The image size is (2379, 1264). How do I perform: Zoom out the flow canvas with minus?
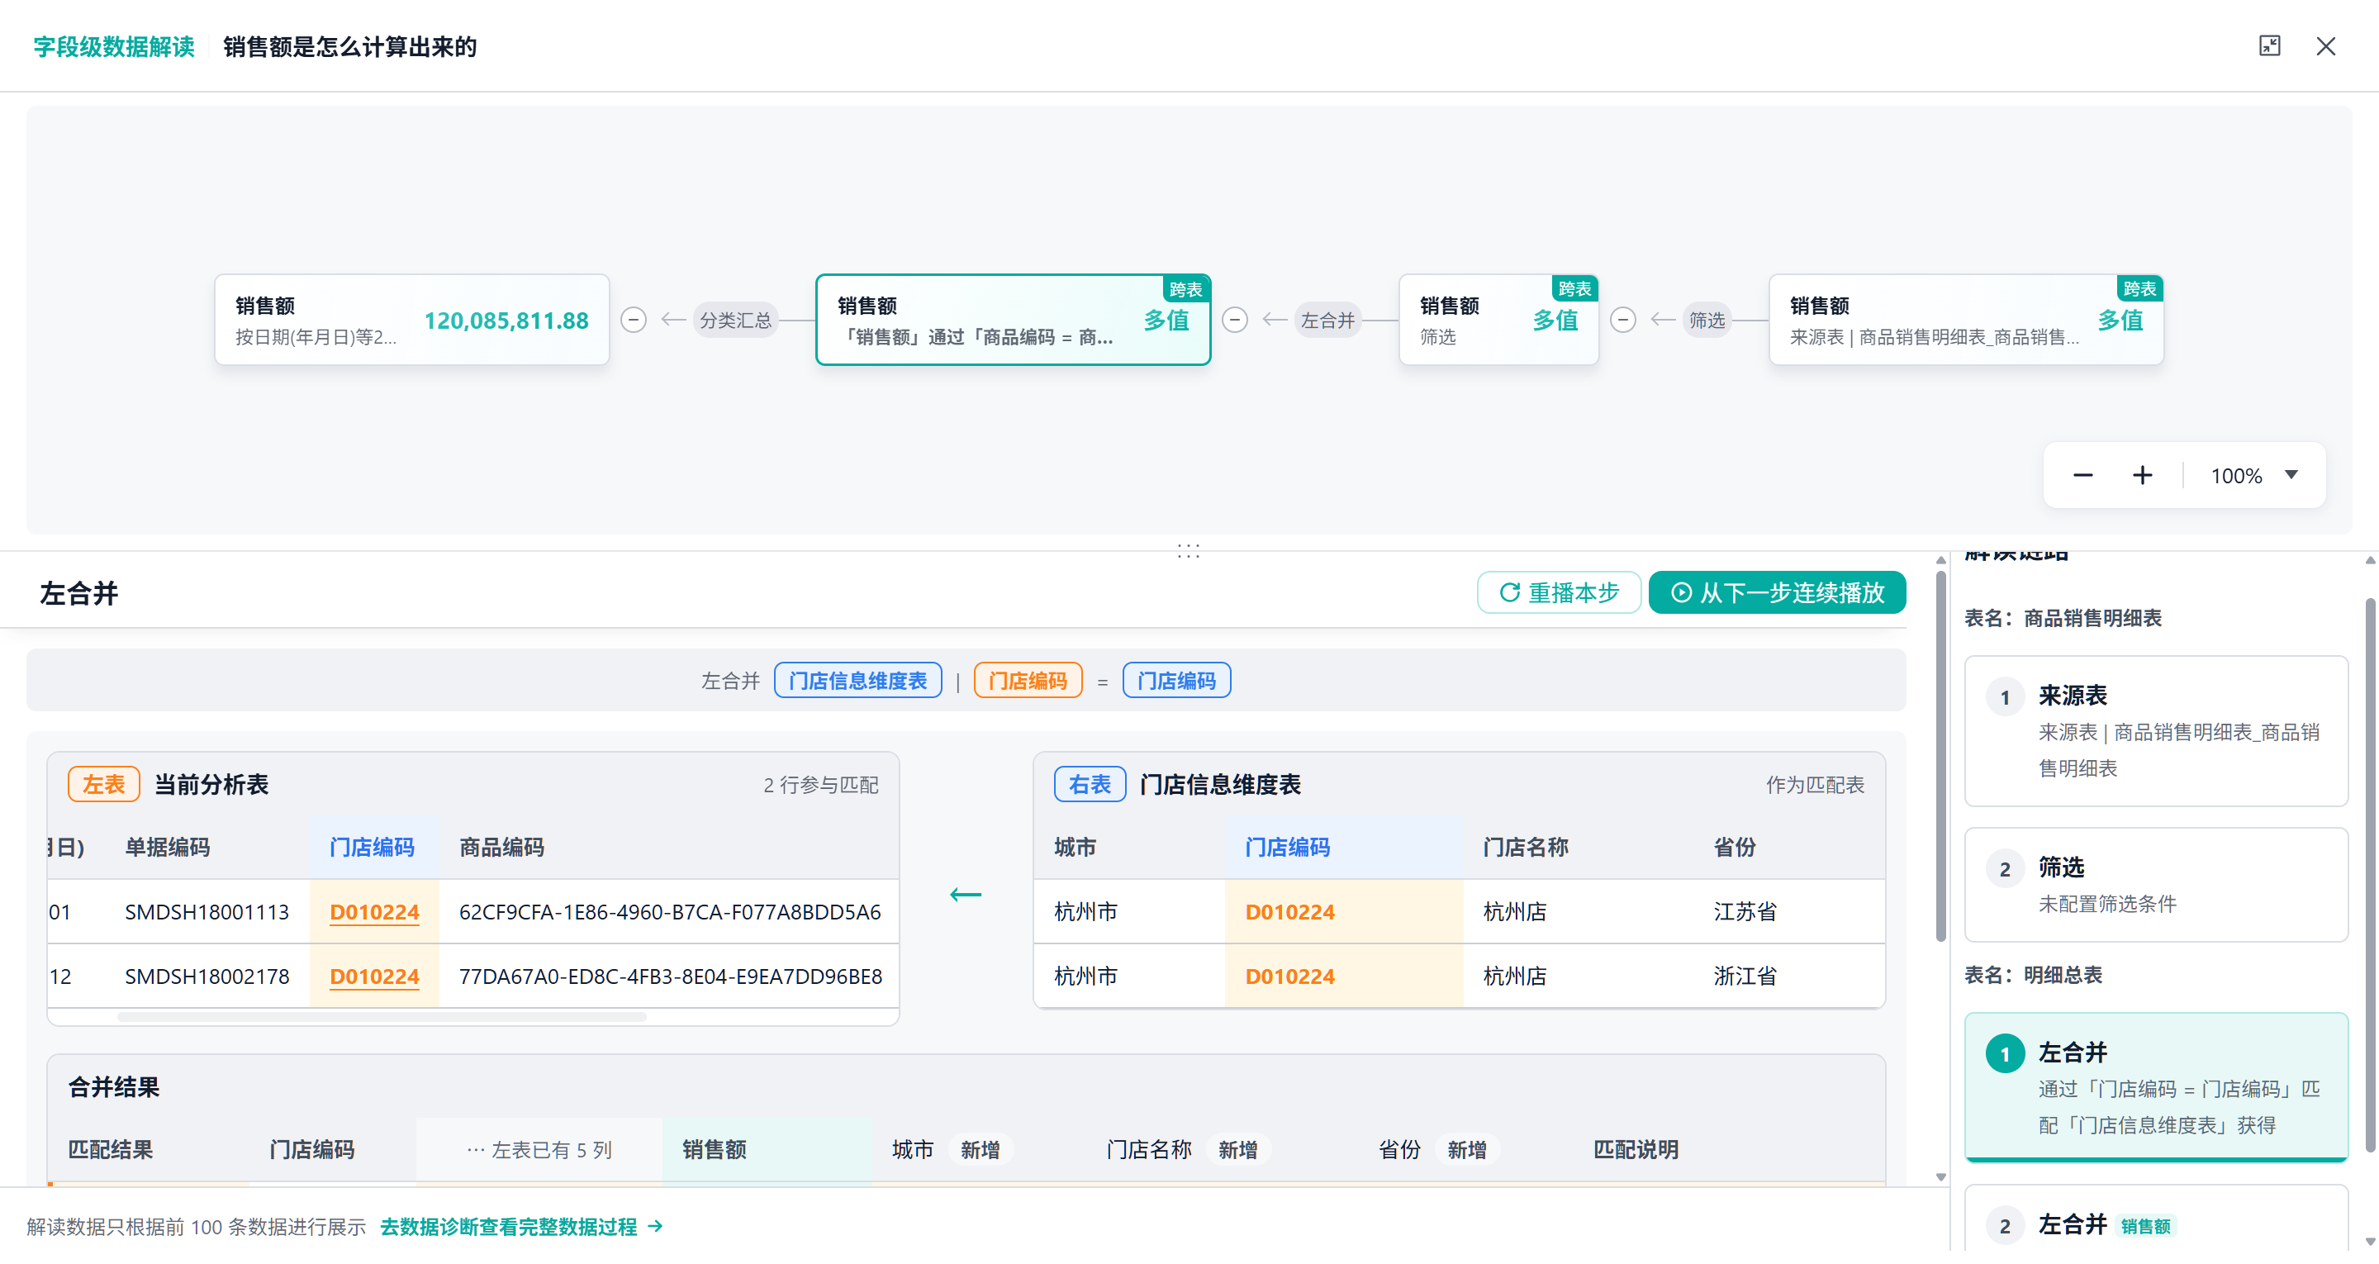pos(2082,476)
